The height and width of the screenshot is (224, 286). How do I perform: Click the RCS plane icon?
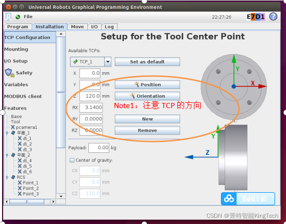[x=13, y=177]
